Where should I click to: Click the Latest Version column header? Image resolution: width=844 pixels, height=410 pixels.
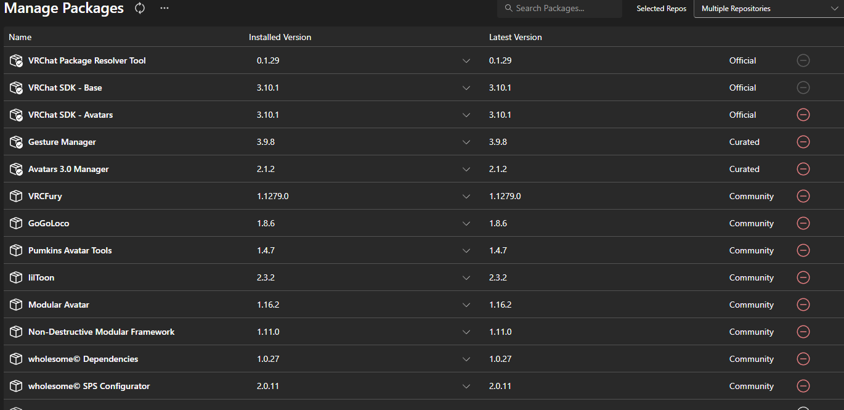(516, 37)
